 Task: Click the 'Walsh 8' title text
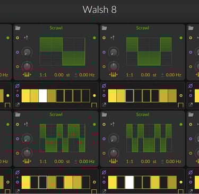click(x=100, y=9)
